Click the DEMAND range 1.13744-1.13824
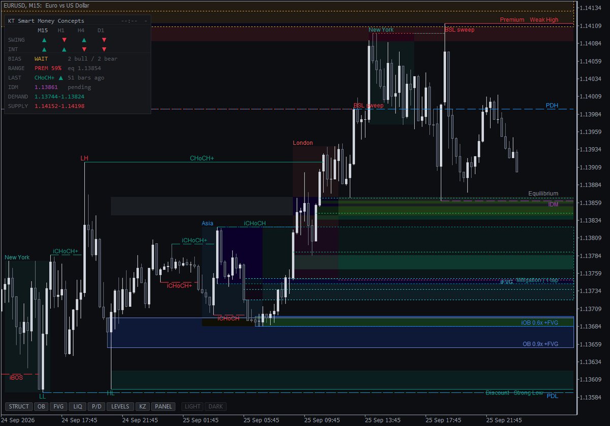This screenshot has width=610, height=426. 59,96
